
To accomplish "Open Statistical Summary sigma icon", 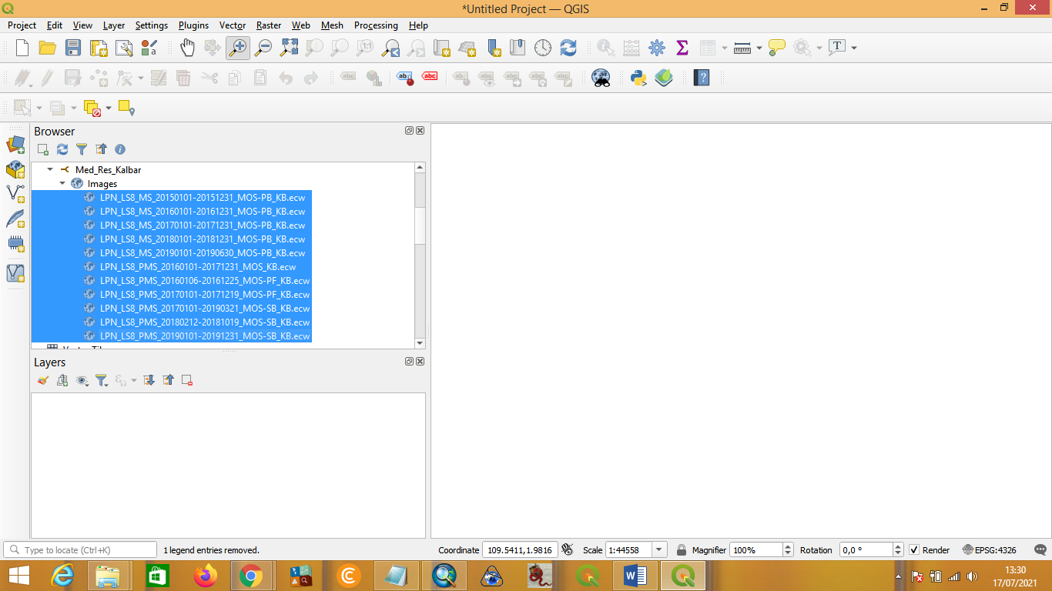I will pos(682,48).
